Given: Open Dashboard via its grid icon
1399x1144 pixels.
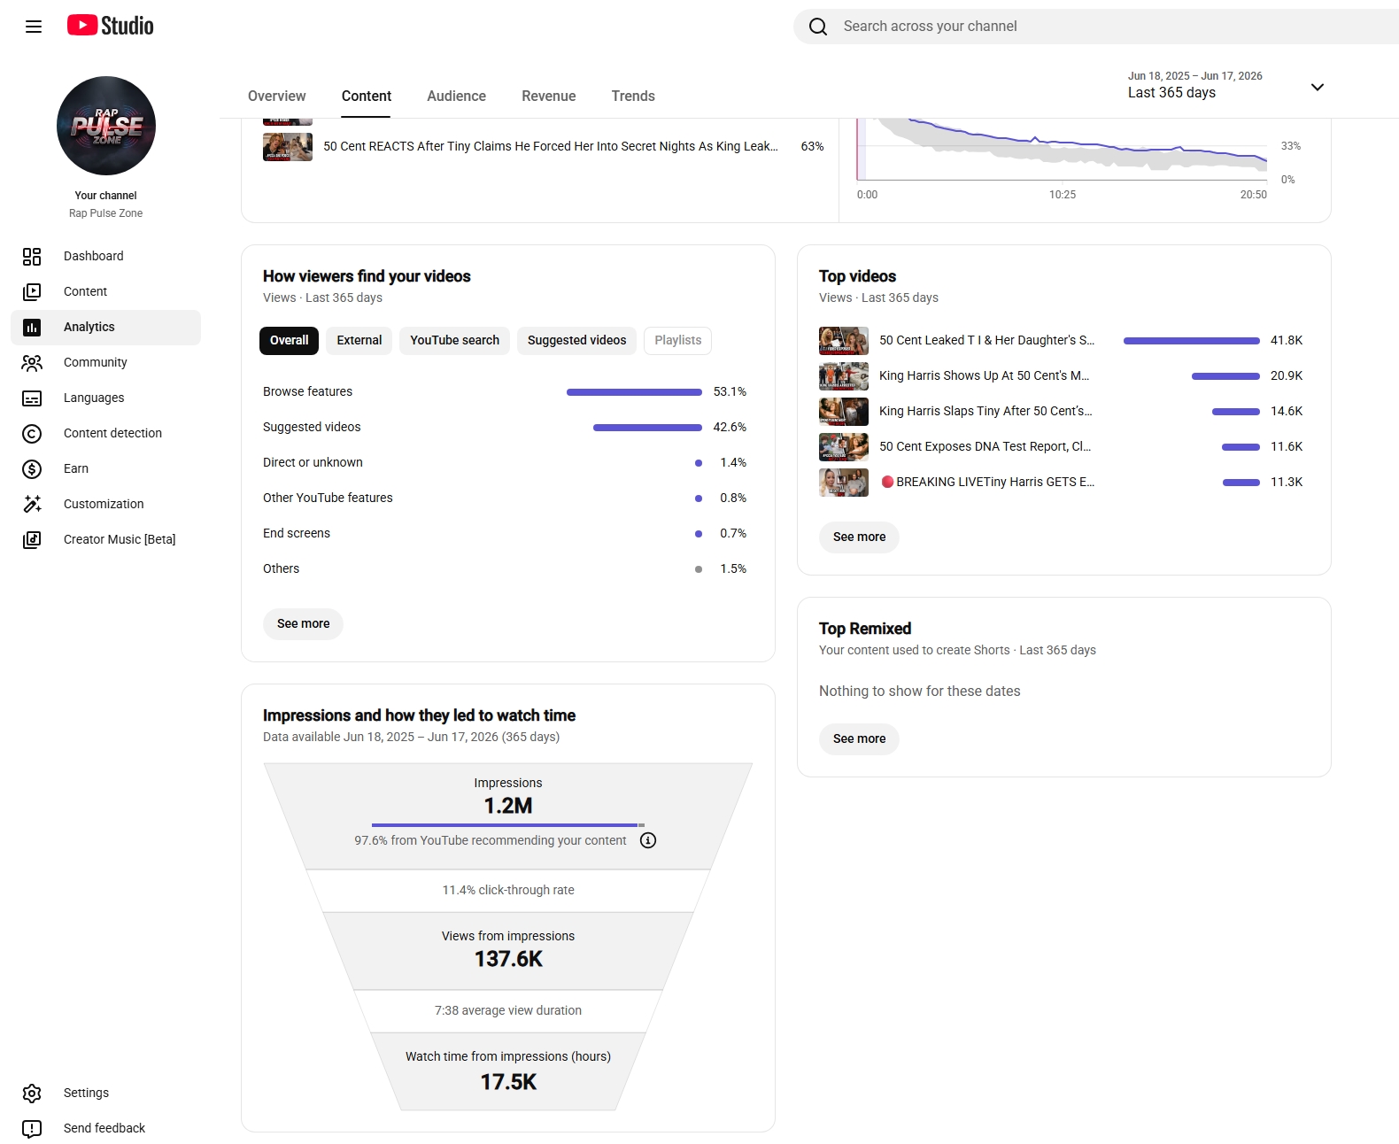Looking at the screenshot, I should coord(32,256).
